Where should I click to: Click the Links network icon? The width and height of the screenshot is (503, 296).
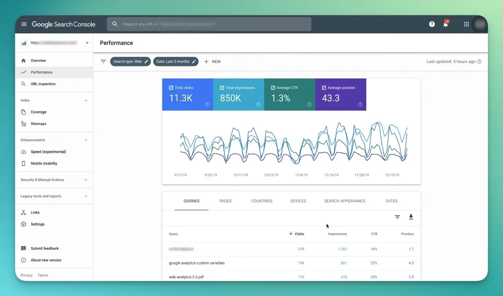click(24, 212)
